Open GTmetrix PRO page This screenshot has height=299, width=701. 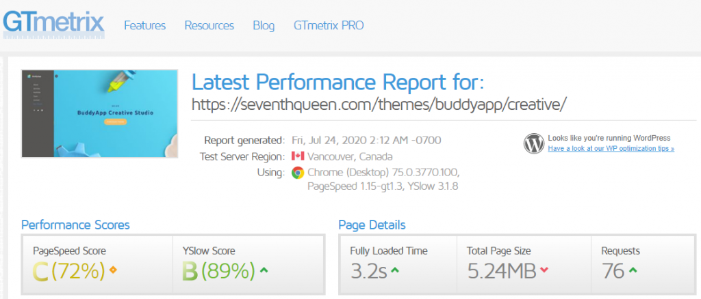tap(329, 25)
